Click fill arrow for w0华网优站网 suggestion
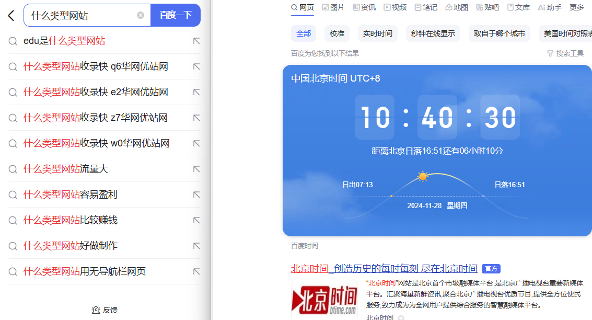The image size is (592, 320). point(196,144)
